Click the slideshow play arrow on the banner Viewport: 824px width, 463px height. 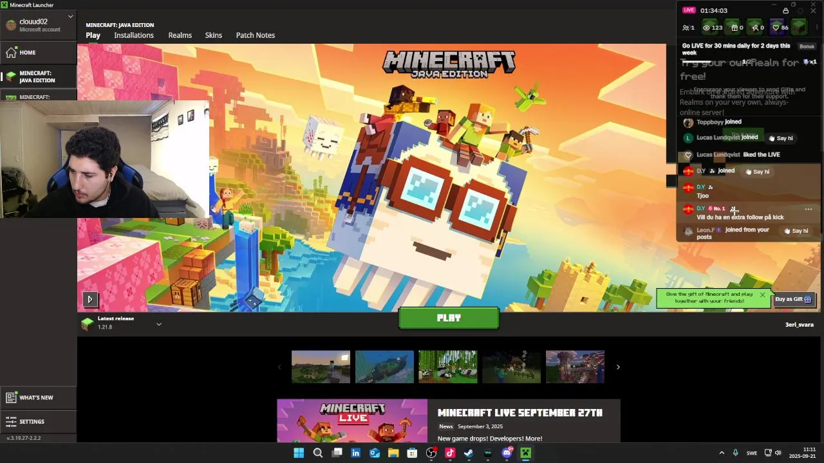point(89,299)
